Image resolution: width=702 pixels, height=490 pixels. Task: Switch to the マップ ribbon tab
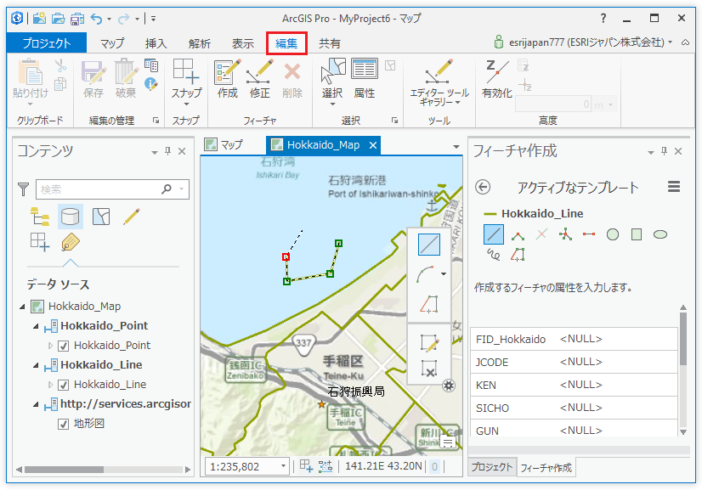[x=112, y=43]
